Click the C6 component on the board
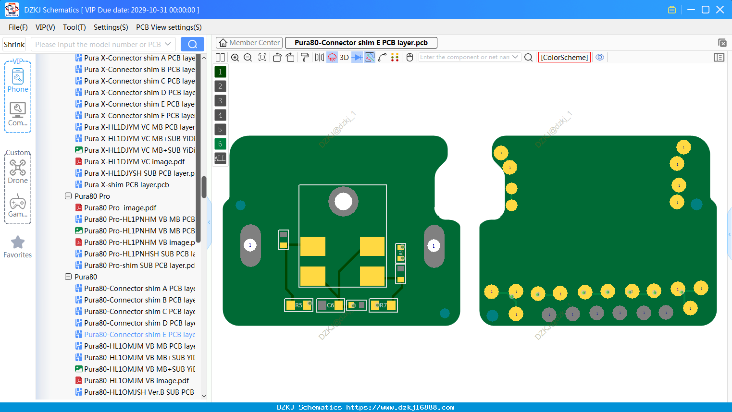The width and height of the screenshot is (732, 412). (330, 305)
